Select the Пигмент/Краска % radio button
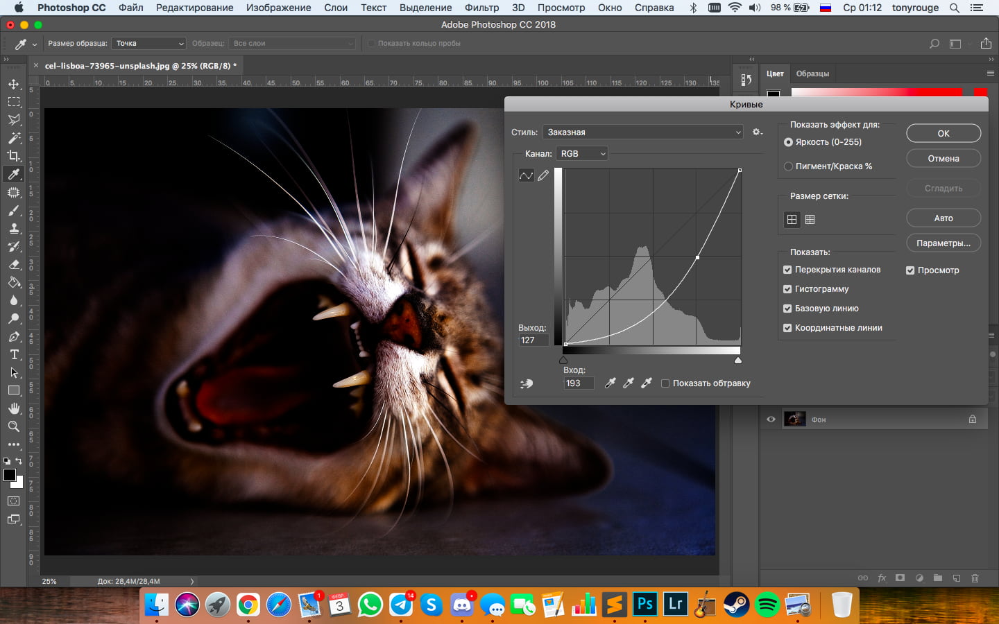Screen dimensions: 999x624 788,166
